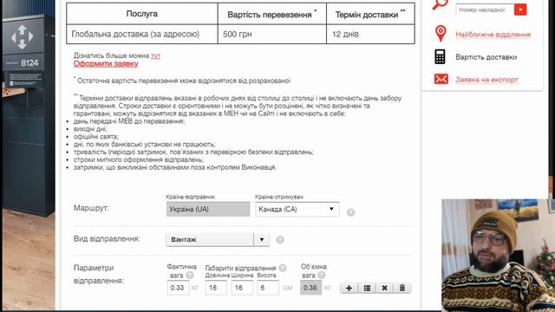Click the Вартість перевезення column header
The image size is (555, 312).
(x=271, y=14)
